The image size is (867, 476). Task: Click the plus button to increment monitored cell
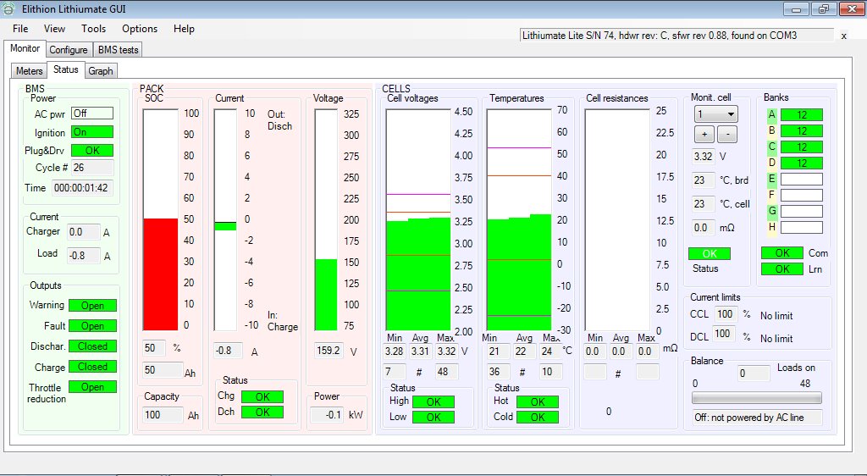[x=704, y=135]
